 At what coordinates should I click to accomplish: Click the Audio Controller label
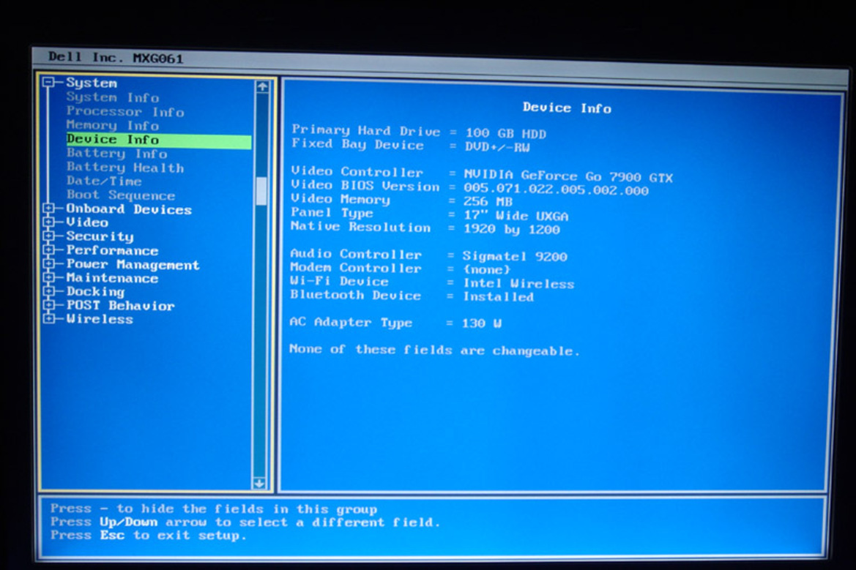point(356,254)
